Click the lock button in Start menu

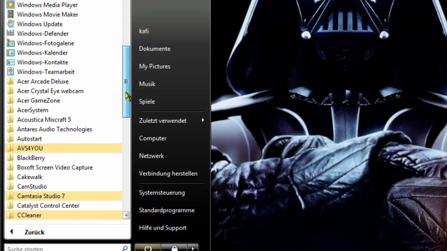[174, 248]
